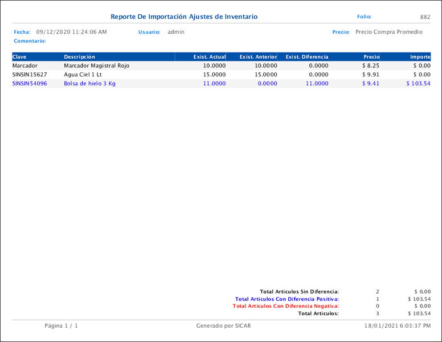The height and width of the screenshot is (342, 442).
Task: Click the 'Precio Compra Promedio' text
Action: (x=388, y=32)
